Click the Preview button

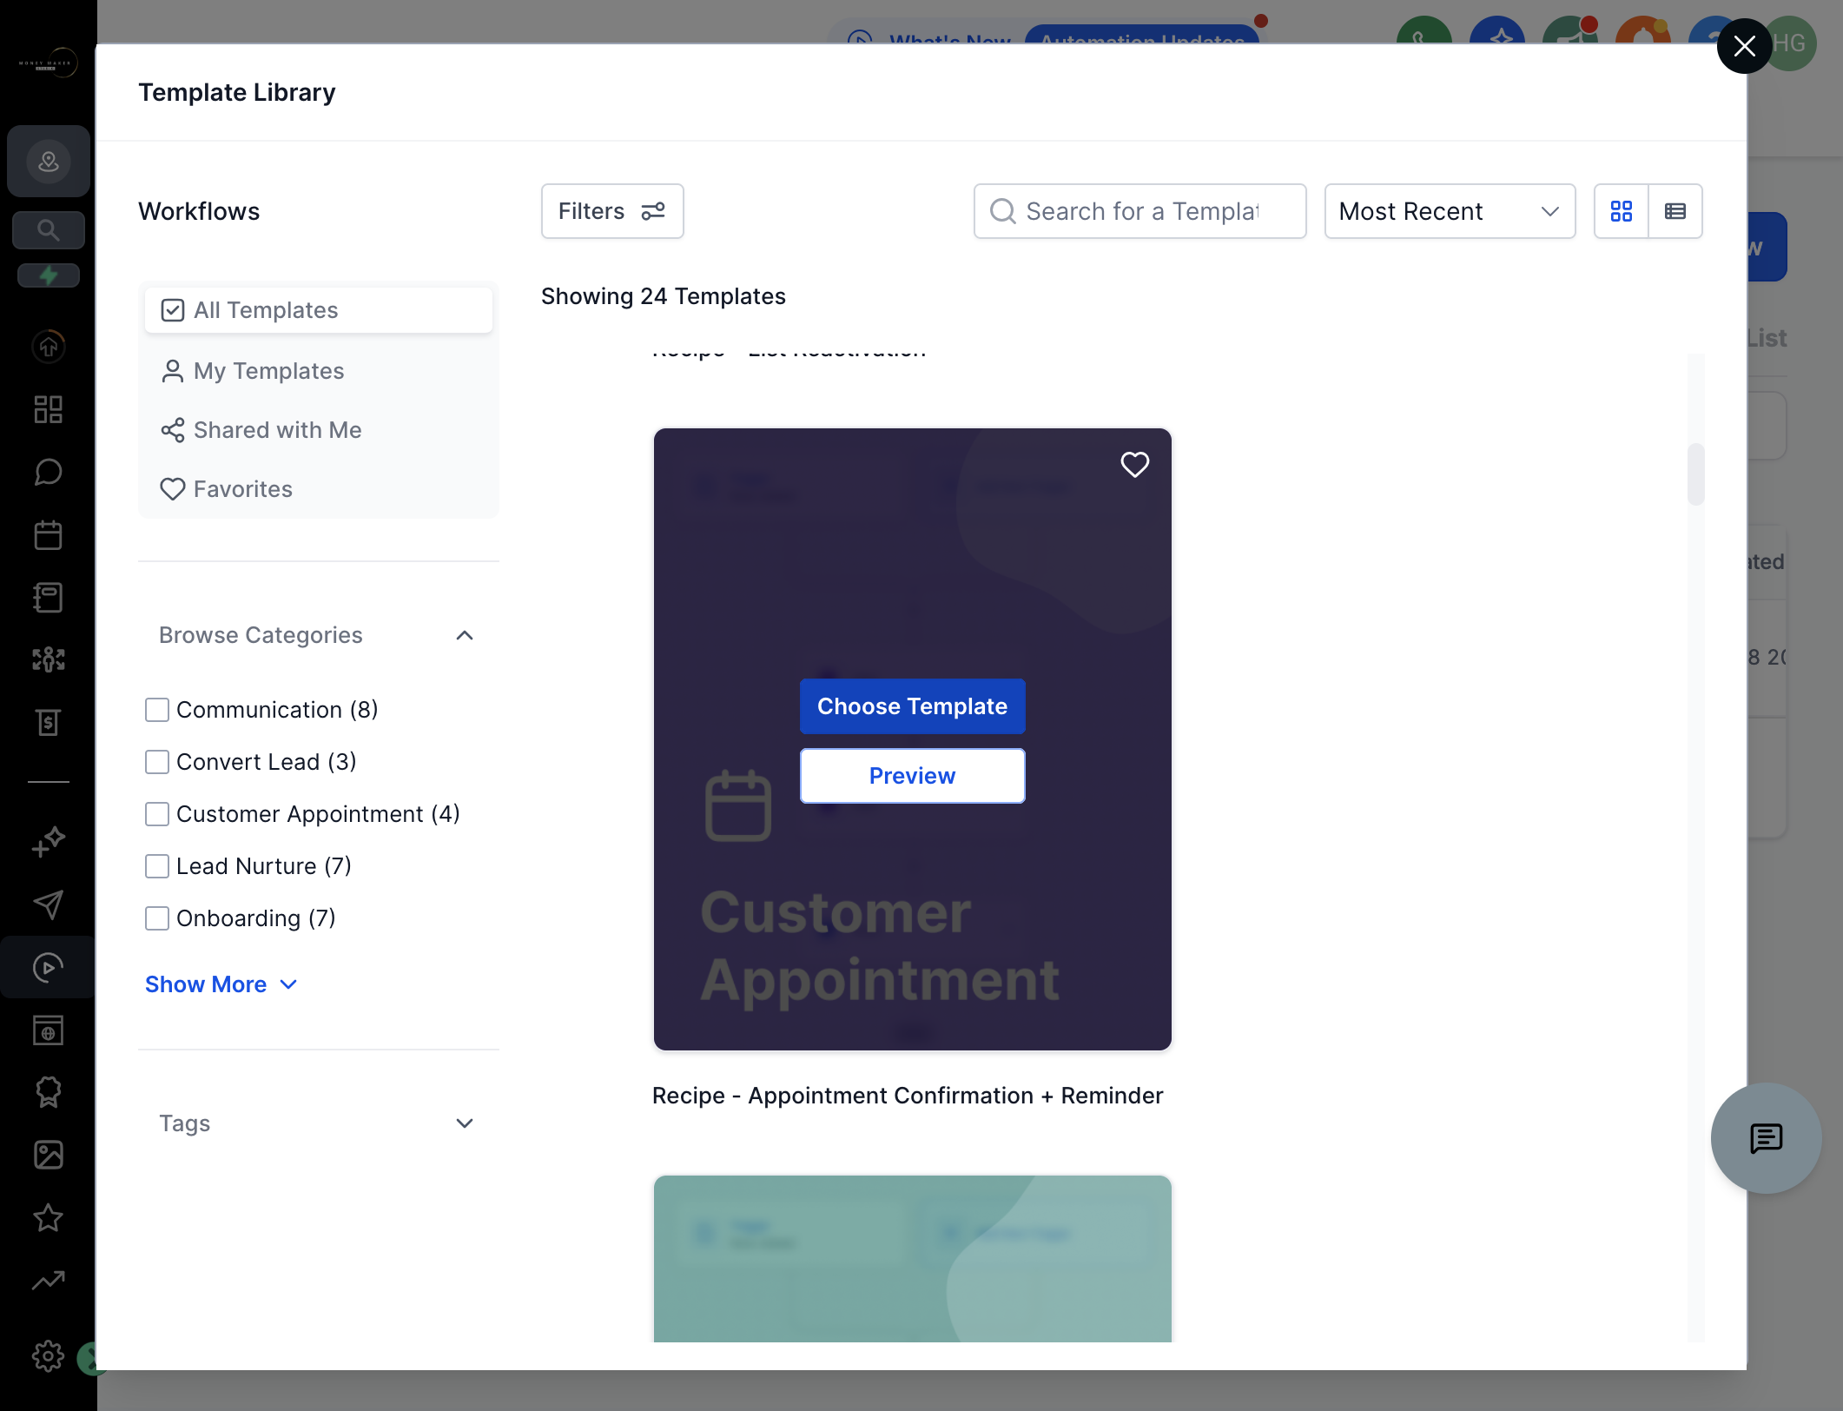click(912, 776)
